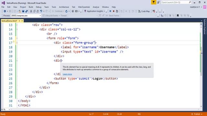Click the Paste clipboard icon
The image size is (207, 116).
coord(38,11)
